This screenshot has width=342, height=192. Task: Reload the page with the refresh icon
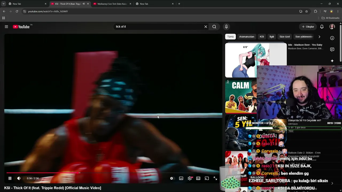coord(17,11)
